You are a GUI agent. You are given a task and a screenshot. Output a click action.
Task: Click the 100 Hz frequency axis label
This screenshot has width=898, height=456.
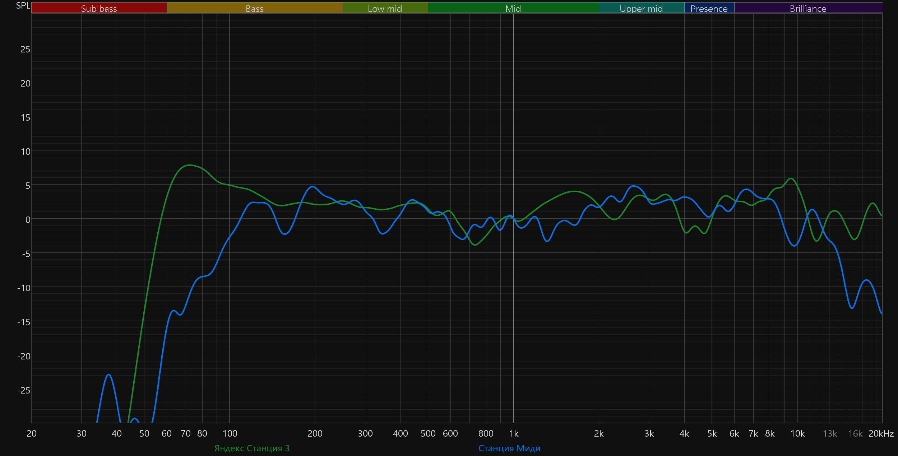click(230, 434)
